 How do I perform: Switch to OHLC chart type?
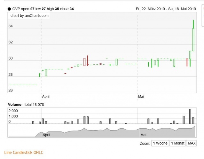(39, 153)
